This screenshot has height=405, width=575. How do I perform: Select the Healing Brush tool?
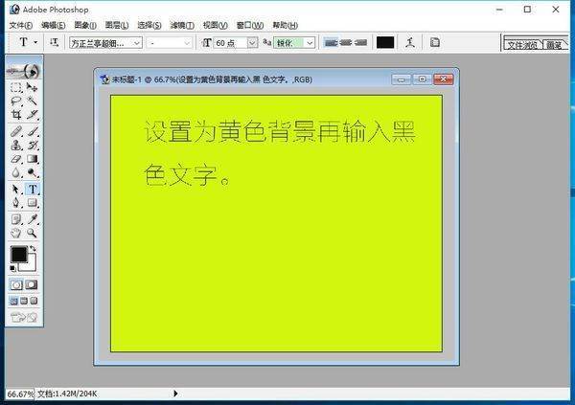(16, 131)
